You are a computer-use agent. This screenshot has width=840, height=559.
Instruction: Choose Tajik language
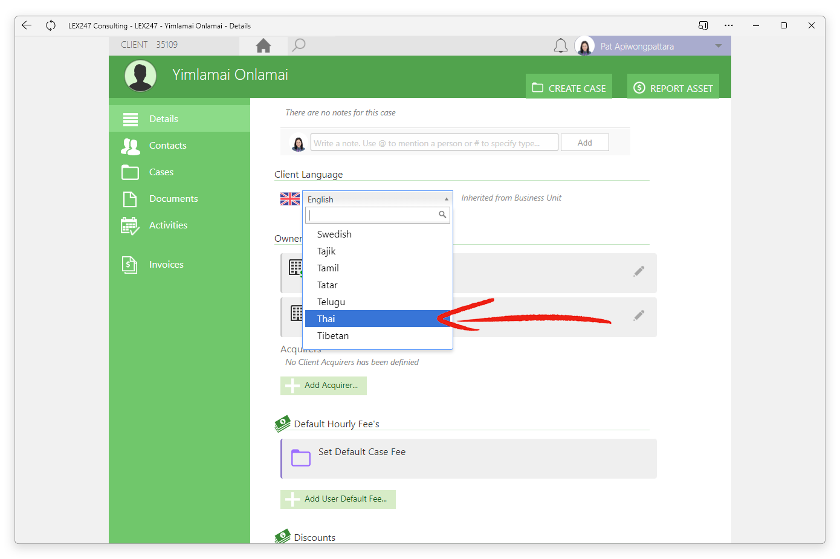click(x=378, y=251)
